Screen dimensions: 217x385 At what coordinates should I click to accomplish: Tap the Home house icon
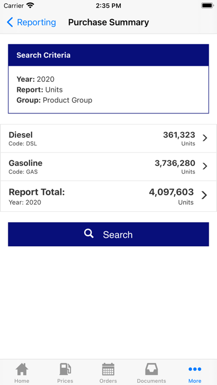click(22, 369)
